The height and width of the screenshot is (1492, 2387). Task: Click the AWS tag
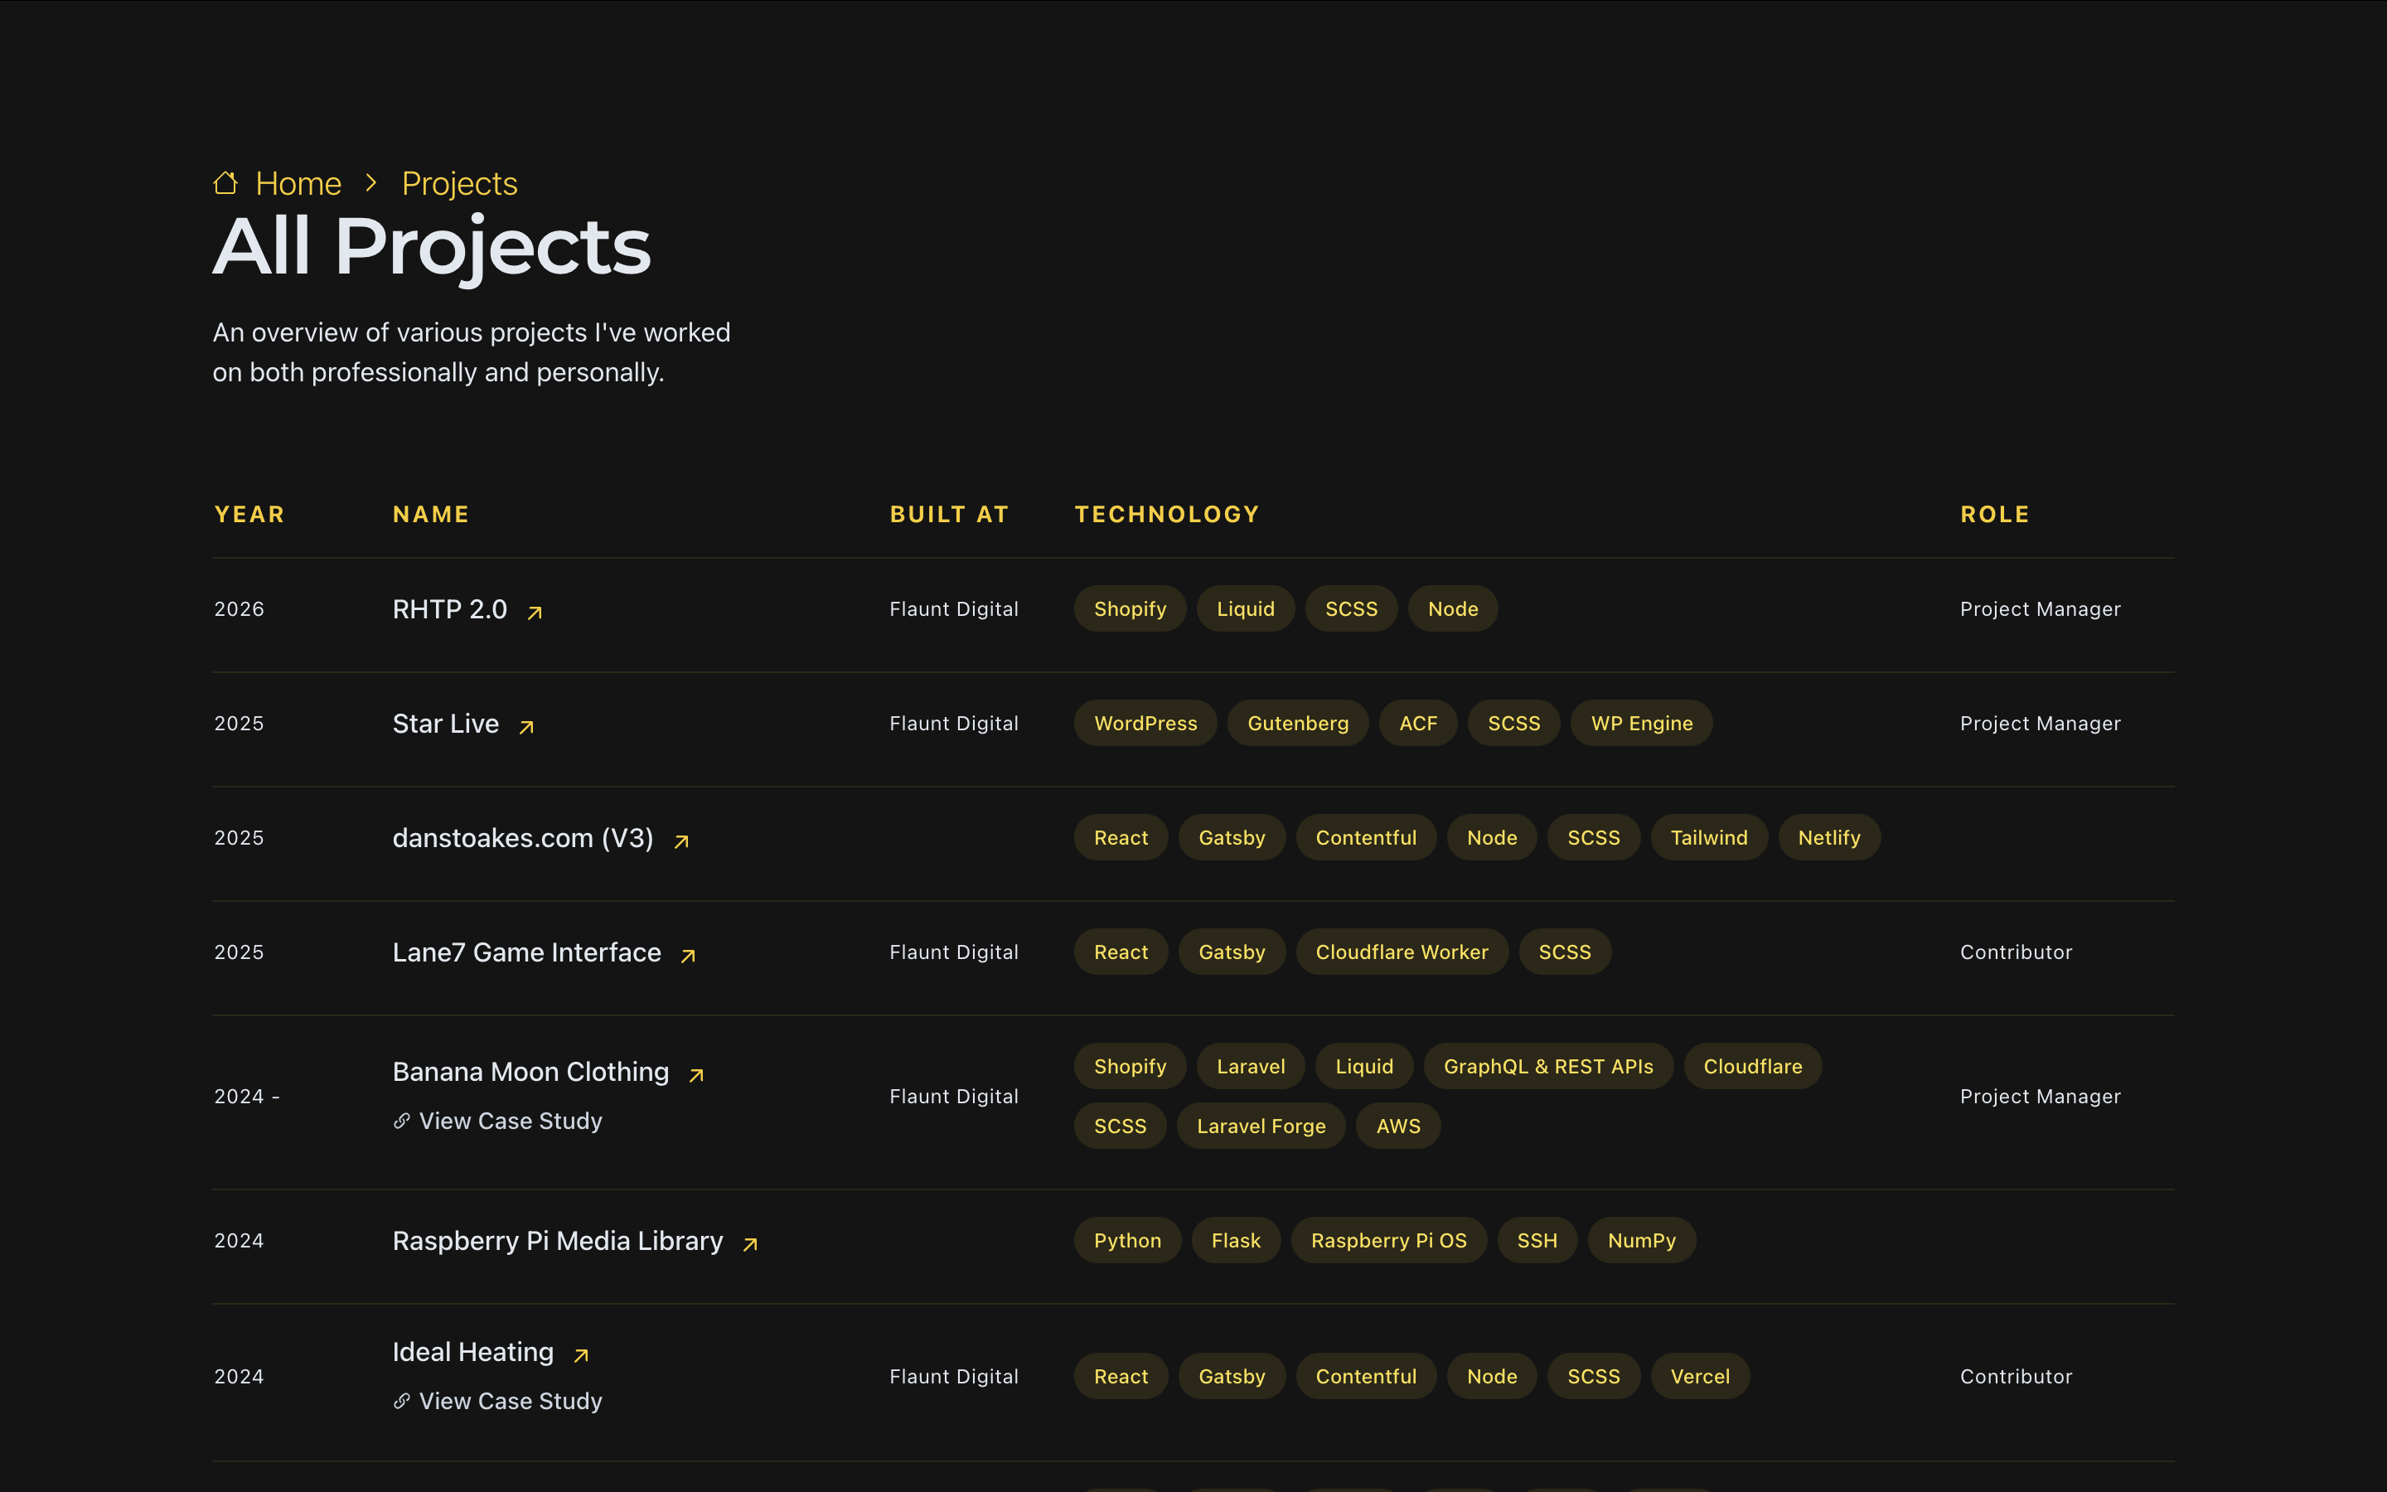click(1399, 1126)
